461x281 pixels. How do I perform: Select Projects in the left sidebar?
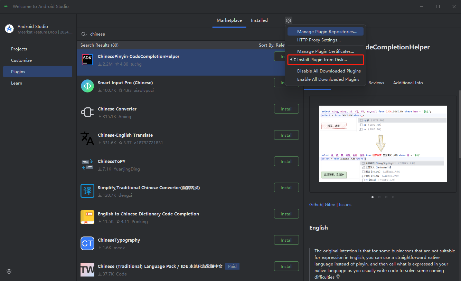click(19, 49)
